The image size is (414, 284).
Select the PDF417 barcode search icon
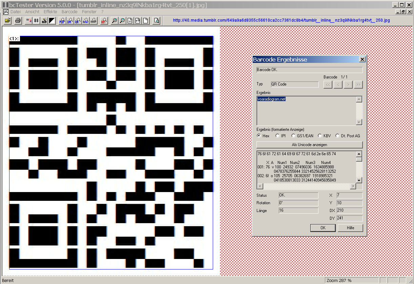(x=62, y=21)
